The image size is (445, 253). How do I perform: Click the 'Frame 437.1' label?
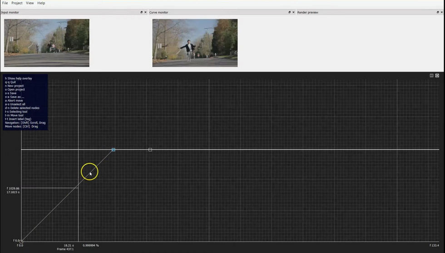click(65, 249)
